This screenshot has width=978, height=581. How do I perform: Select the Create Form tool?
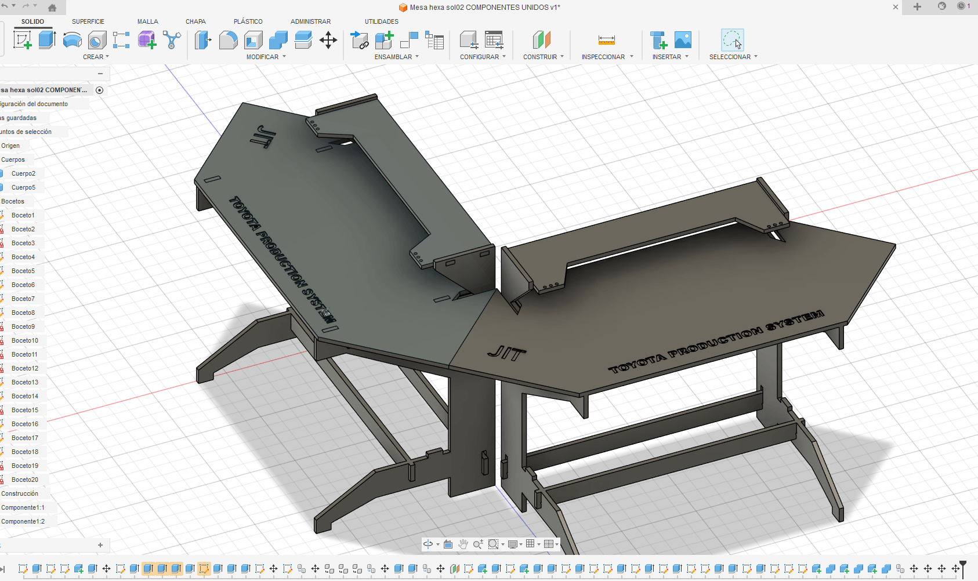tap(147, 40)
